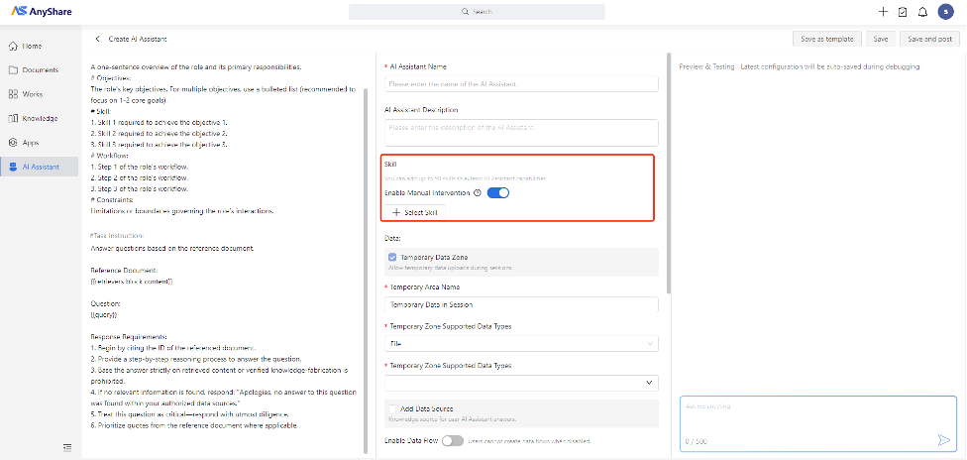Open the notifications bell

(922, 12)
